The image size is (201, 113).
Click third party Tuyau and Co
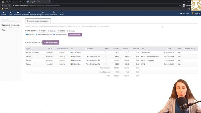tap(145, 52)
